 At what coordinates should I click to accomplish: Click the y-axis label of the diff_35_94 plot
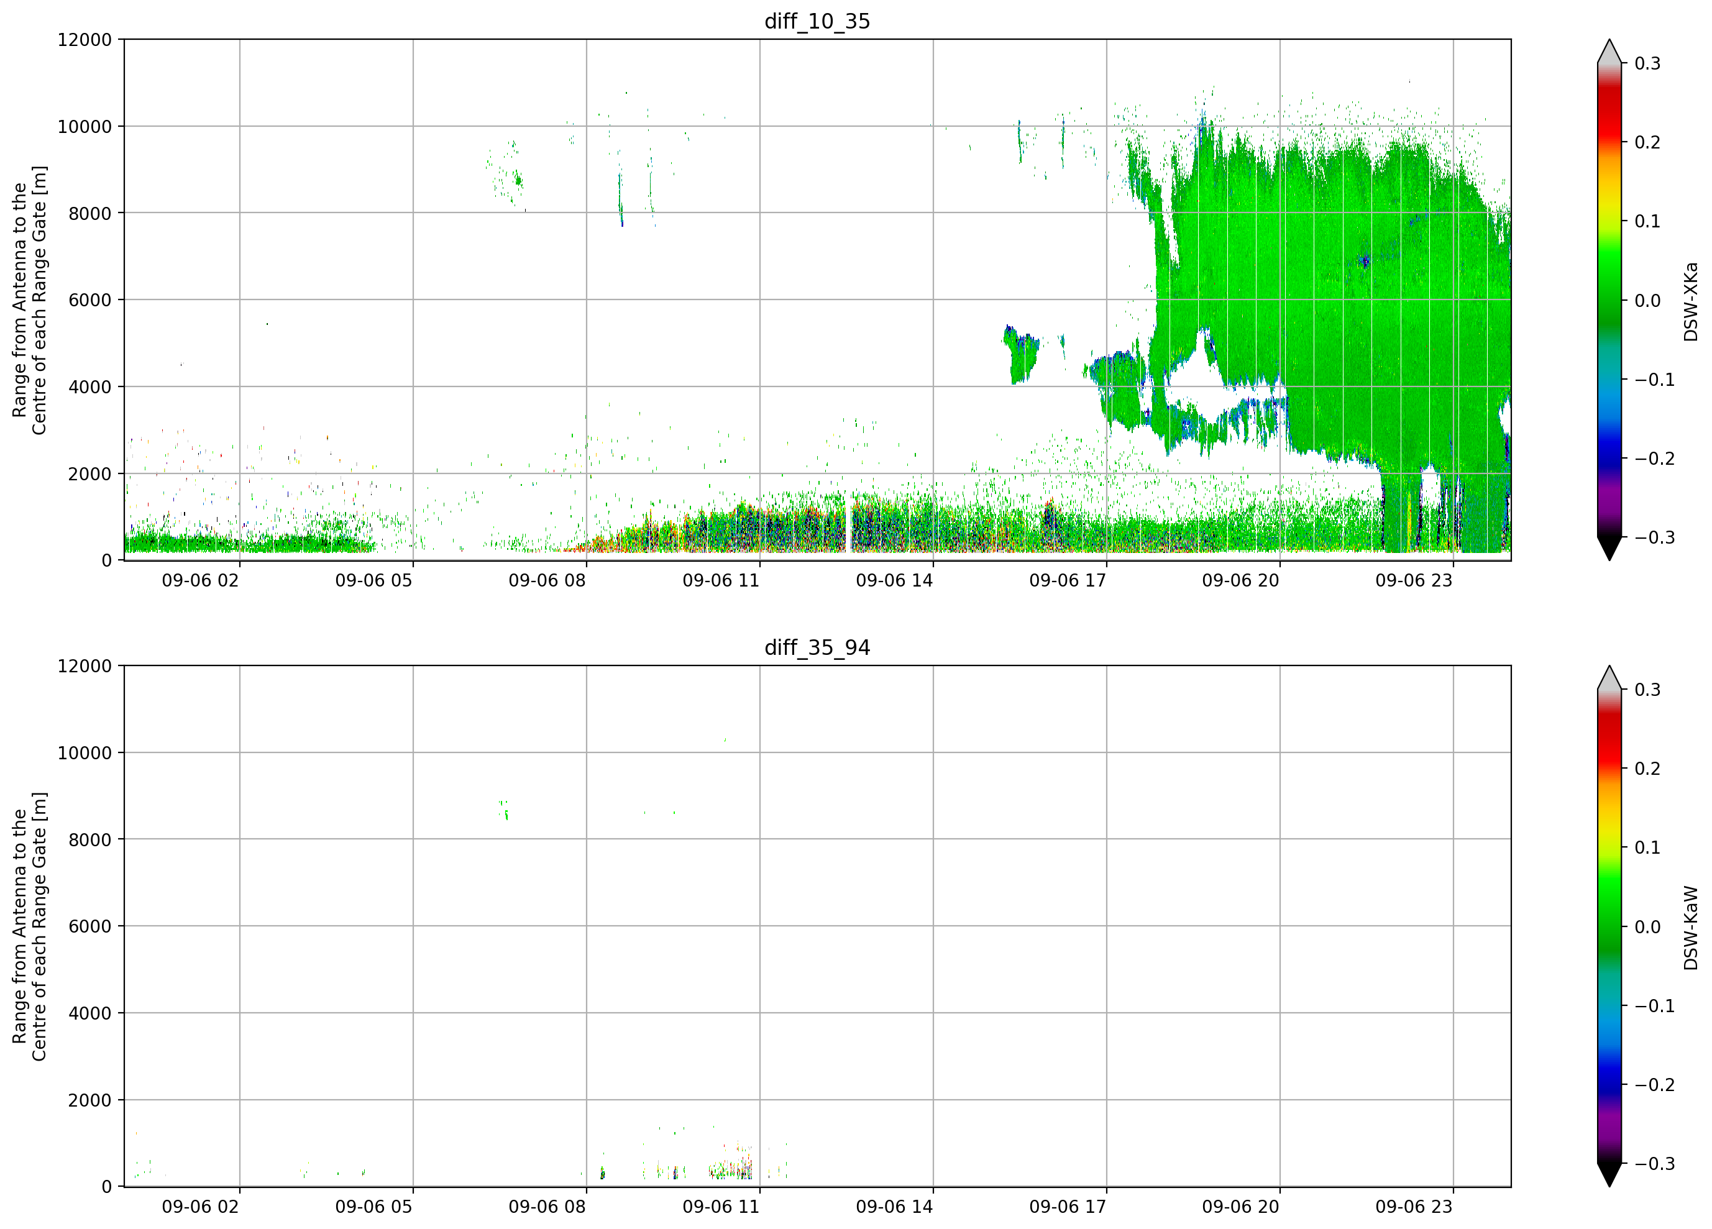(x=29, y=926)
